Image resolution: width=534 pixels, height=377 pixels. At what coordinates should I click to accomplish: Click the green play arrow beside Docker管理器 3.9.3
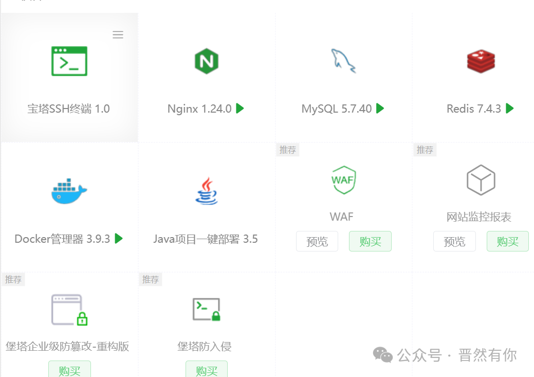119,238
